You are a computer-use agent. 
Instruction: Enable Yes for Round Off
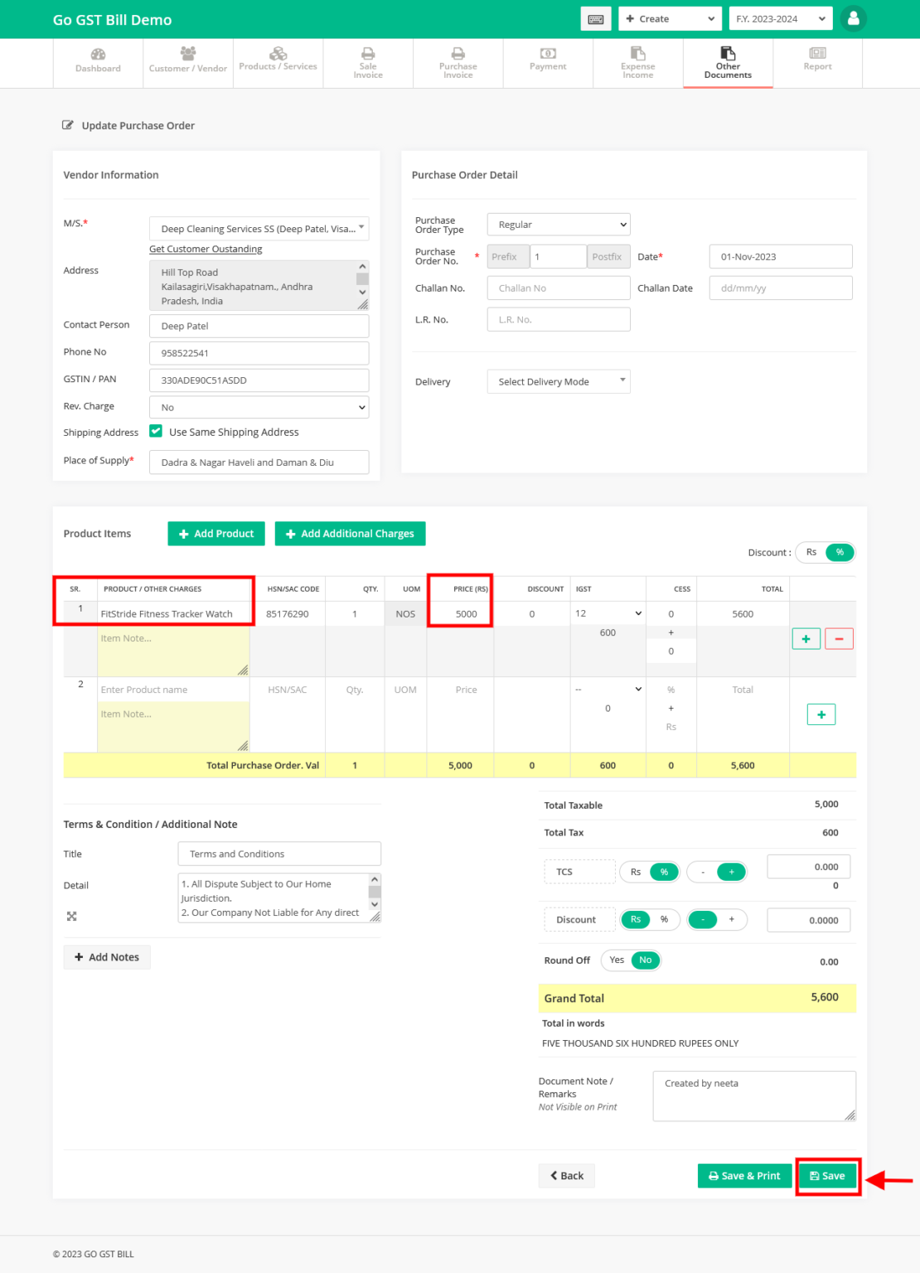[617, 960]
